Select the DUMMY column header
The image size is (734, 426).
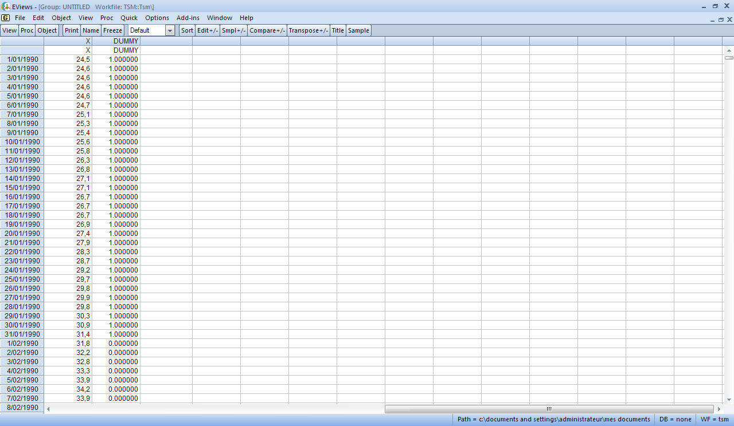point(116,41)
